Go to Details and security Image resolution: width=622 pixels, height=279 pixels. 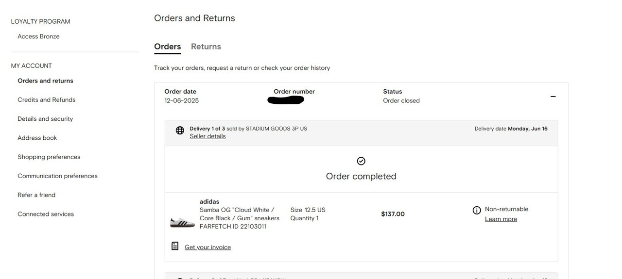[x=45, y=119]
